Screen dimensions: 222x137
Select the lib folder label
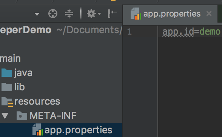pos(20,87)
